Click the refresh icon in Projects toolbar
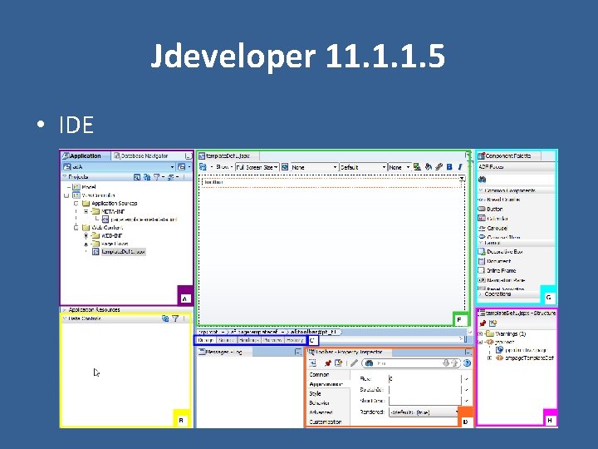598x449 pixels. click(x=147, y=177)
